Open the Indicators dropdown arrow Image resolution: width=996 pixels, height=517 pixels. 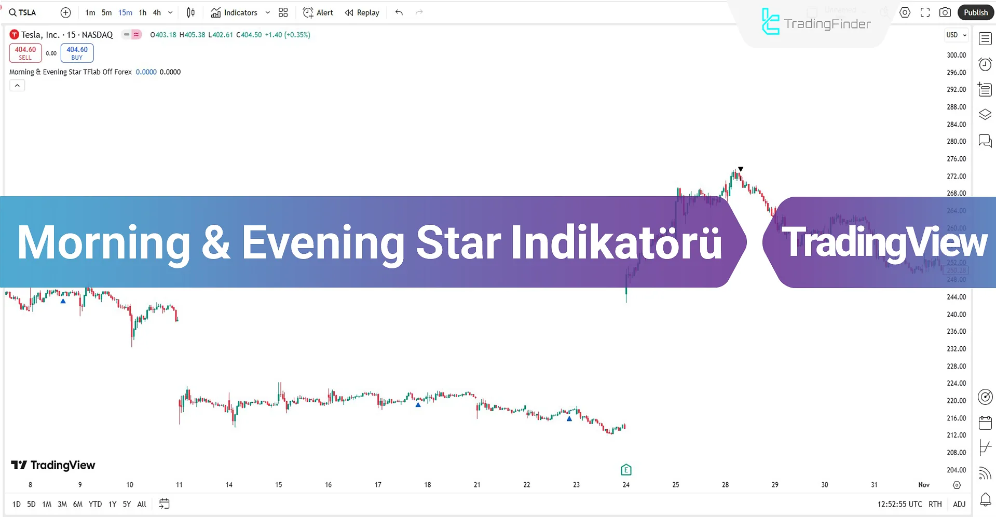[268, 12]
